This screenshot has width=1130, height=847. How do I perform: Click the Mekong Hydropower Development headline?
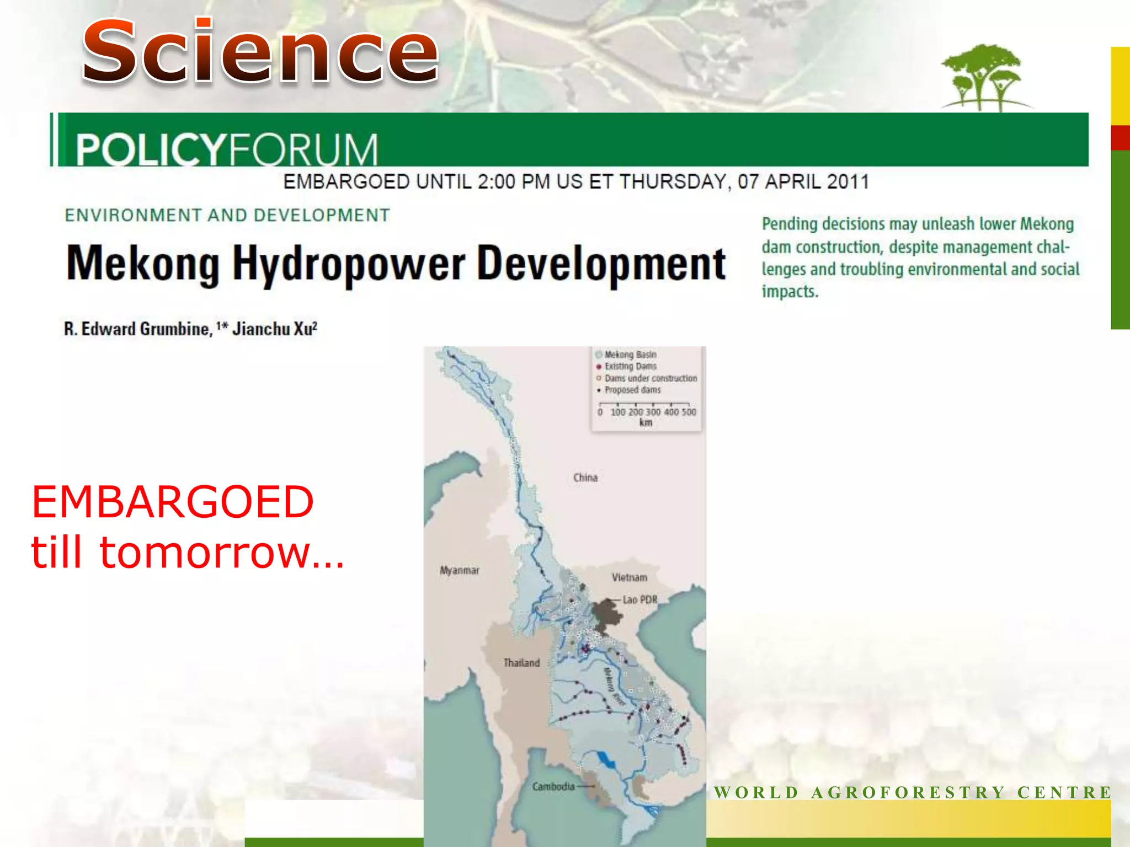396,264
